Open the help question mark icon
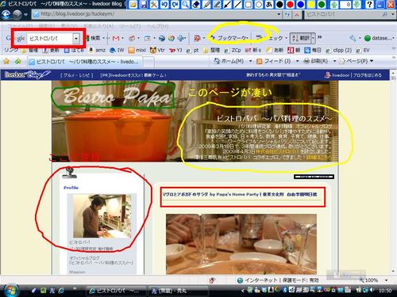 click(x=369, y=5)
